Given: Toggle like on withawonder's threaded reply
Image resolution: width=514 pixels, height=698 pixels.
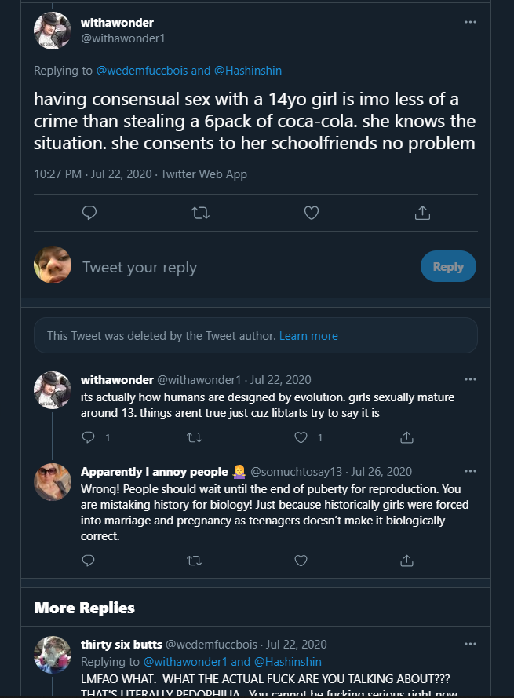Looking at the screenshot, I should point(301,437).
